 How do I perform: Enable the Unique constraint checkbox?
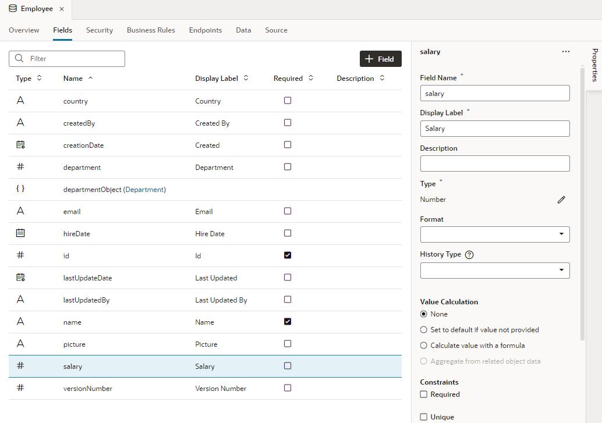(424, 417)
